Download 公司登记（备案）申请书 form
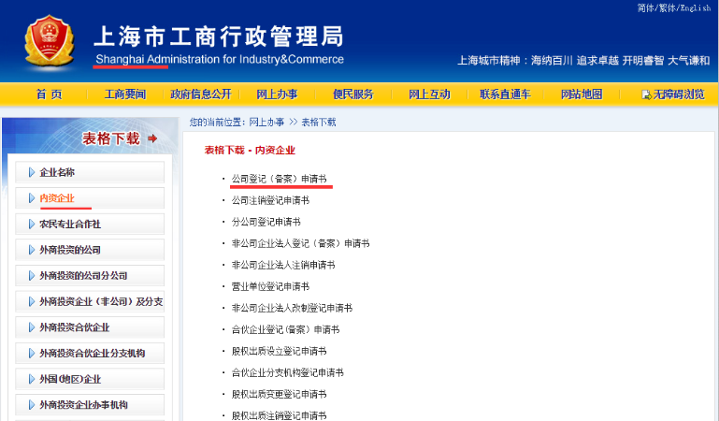The image size is (719, 421). point(280,179)
